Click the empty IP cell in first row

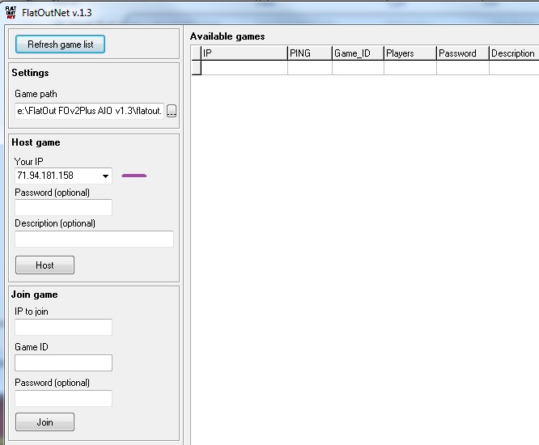(x=244, y=67)
